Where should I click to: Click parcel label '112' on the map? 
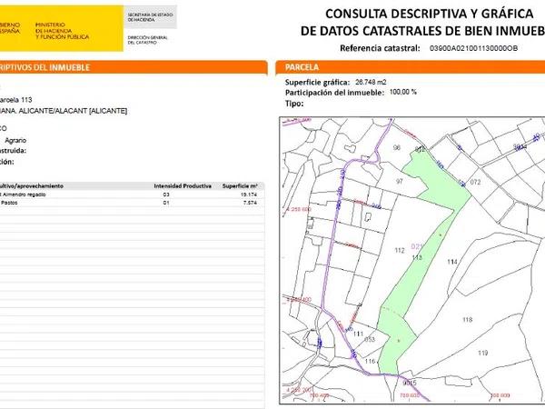pyautogui.click(x=400, y=251)
